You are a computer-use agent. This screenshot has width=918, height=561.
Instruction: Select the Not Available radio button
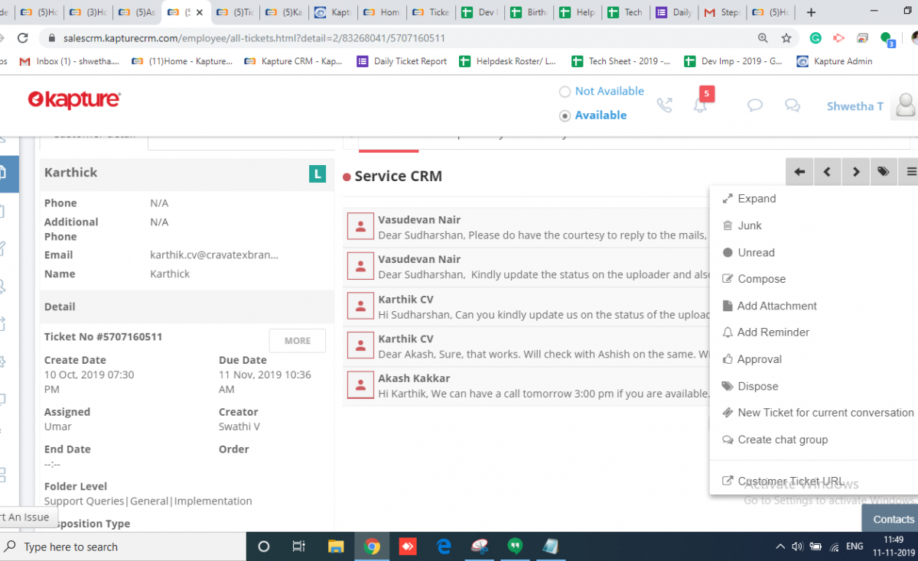coord(565,92)
